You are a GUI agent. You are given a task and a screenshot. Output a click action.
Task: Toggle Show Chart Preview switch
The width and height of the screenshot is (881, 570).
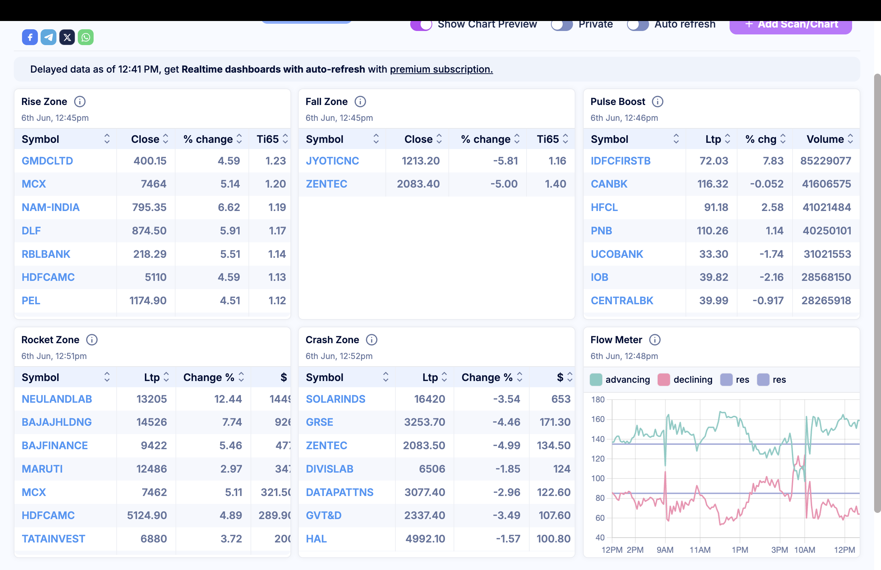(421, 25)
